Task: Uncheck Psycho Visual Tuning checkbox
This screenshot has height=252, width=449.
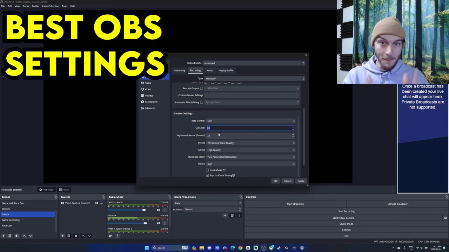Action: (207, 175)
